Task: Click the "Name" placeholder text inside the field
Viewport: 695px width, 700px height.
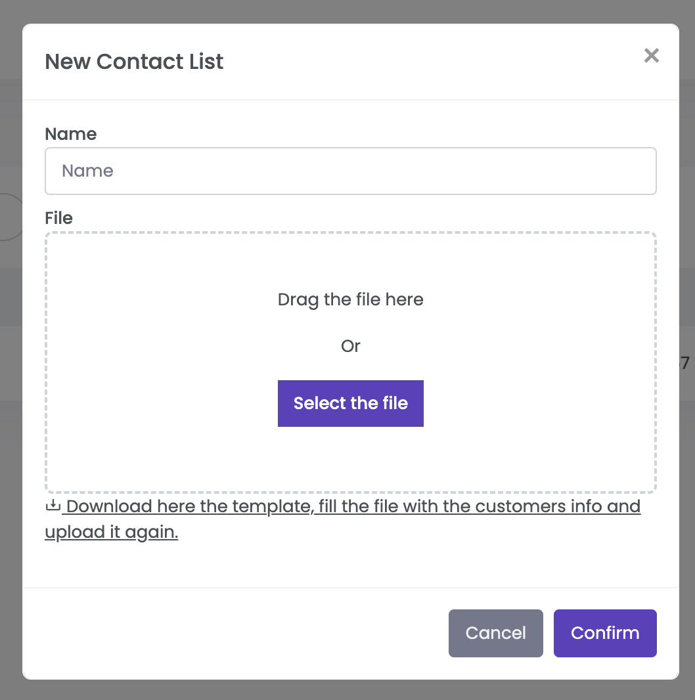Action: pos(87,171)
